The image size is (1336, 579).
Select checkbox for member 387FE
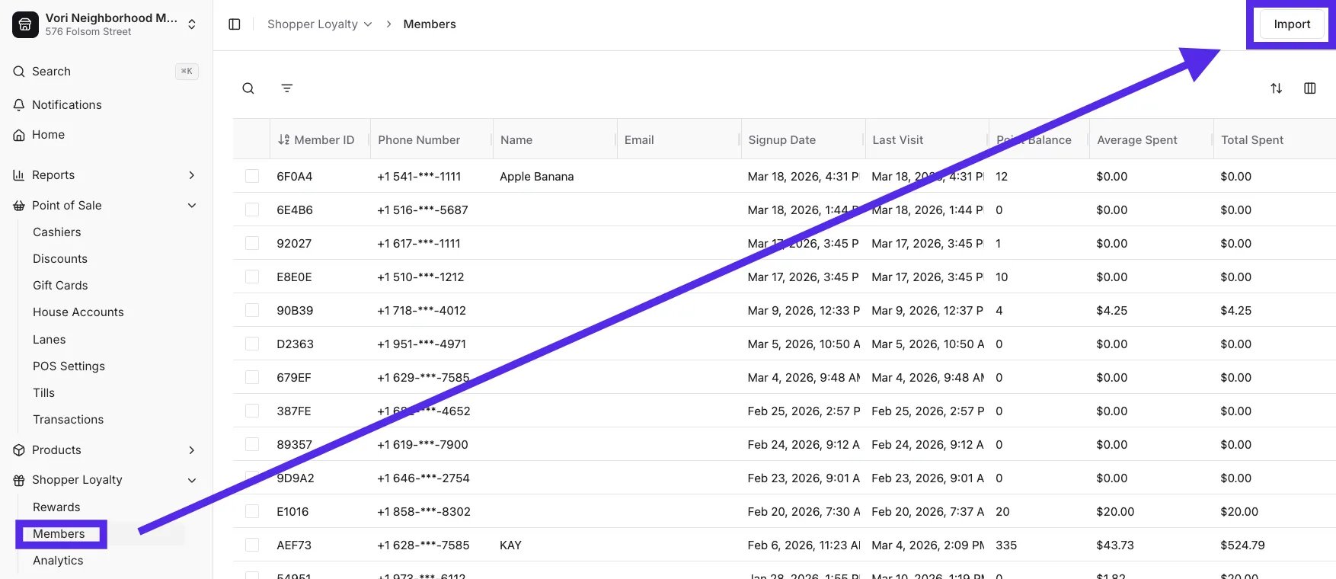(252, 411)
